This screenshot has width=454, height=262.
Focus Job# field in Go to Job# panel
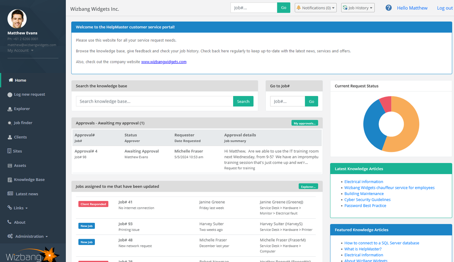coord(288,101)
